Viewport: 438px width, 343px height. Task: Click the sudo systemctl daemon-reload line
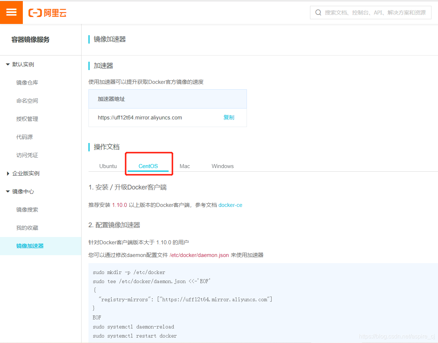tap(133, 327)
